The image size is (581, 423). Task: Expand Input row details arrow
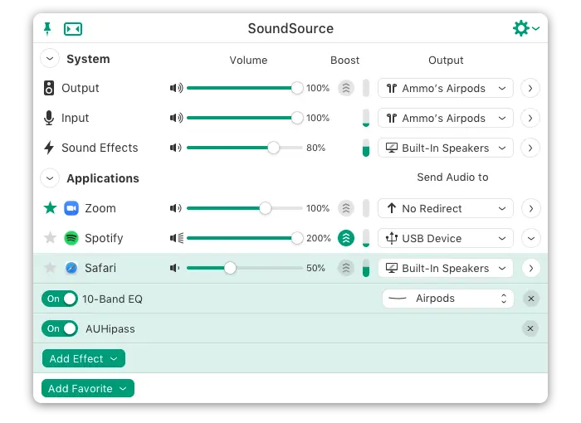[x=530, y=118]
